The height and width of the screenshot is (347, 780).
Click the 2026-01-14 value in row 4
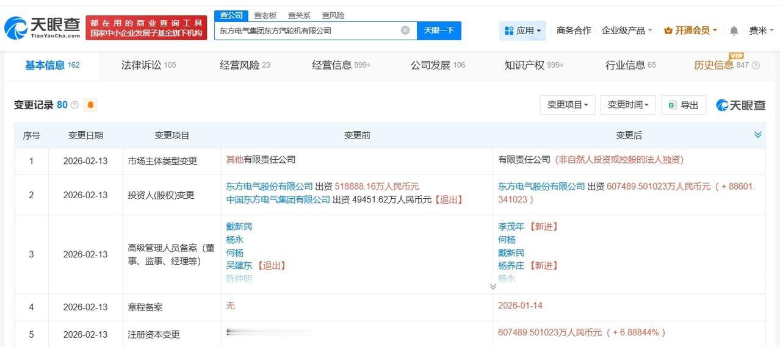click(x=520, y=306)
